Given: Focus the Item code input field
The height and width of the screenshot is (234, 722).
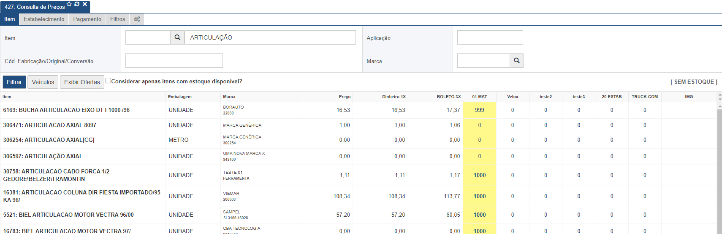Looking at the screenshot, I should [148, 37].
